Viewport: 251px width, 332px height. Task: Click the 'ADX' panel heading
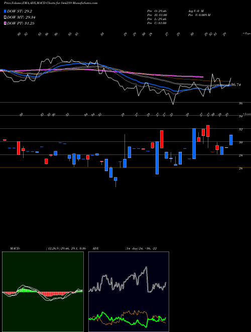[96, 248]
